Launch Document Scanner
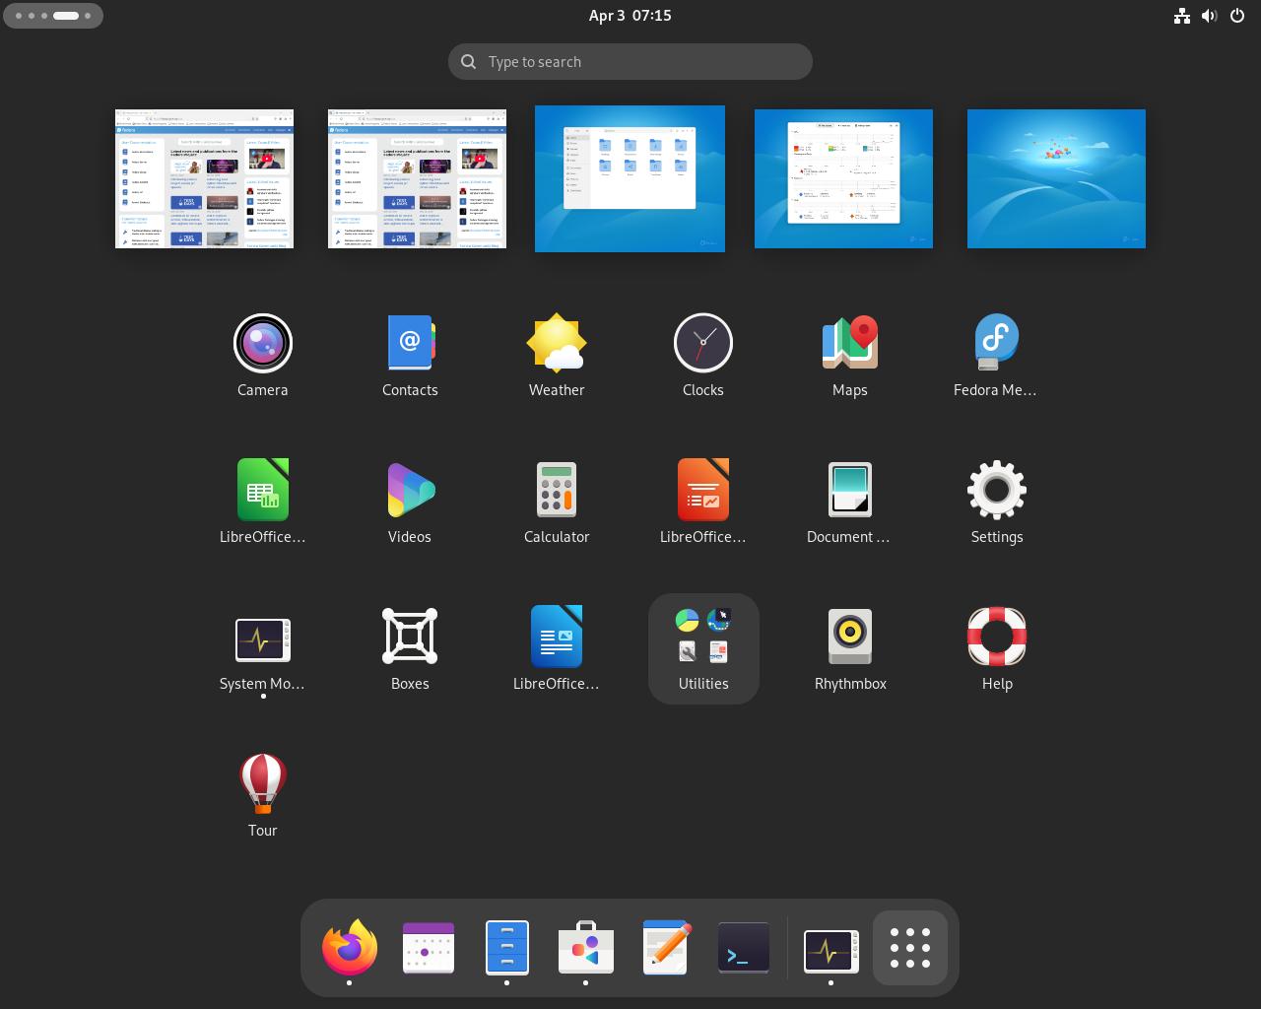This screenshot has width=1261, height=1009. 850,502
